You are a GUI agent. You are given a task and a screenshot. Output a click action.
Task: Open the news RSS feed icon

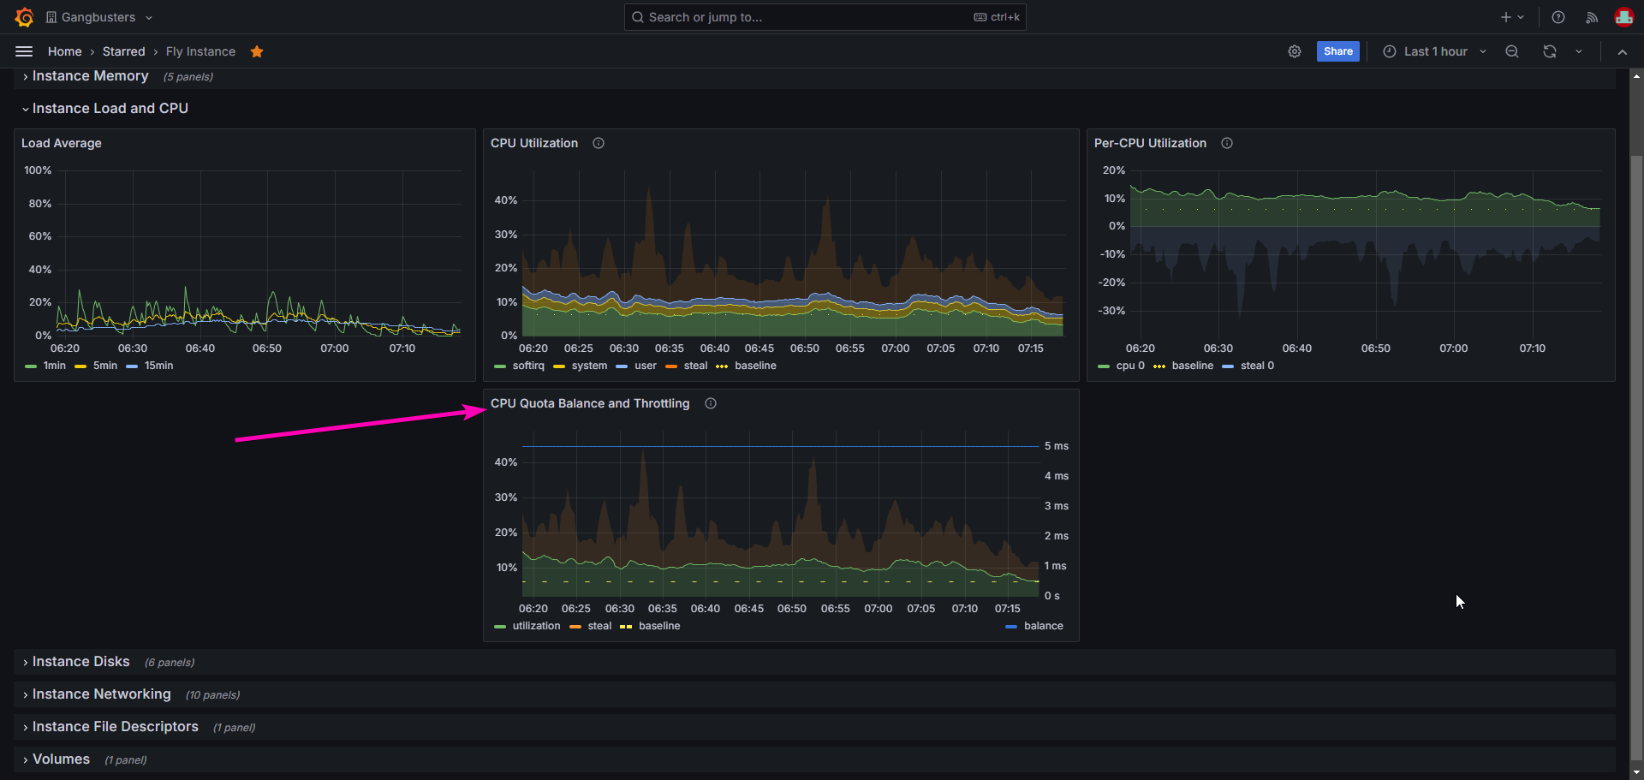tap(1592, 17)
